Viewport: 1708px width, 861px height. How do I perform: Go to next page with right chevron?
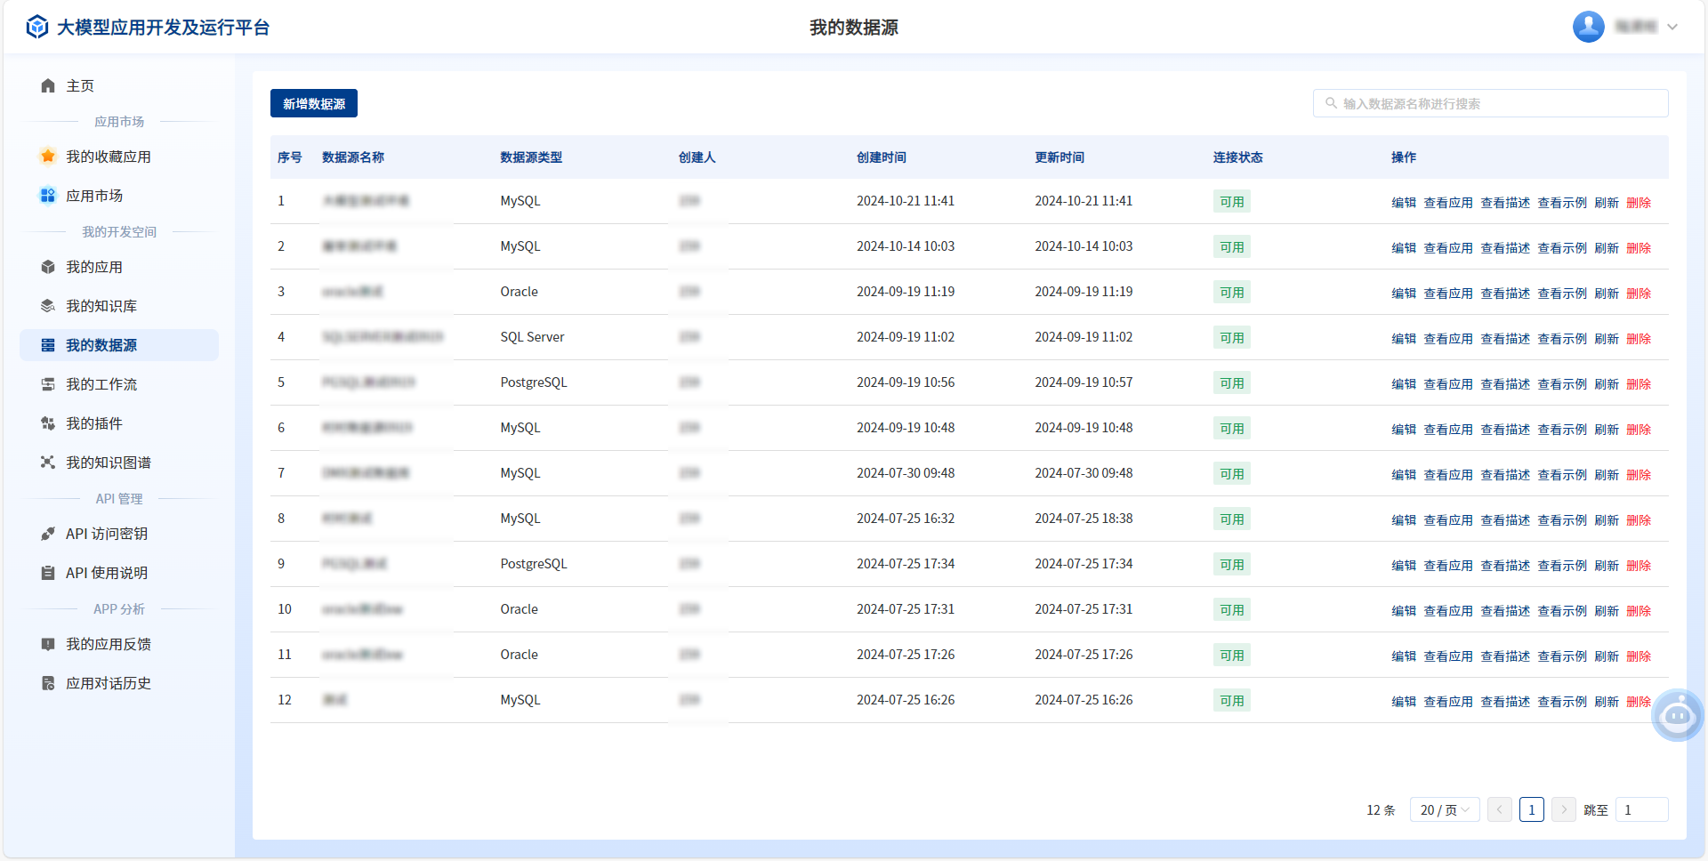coord(1563,810)
